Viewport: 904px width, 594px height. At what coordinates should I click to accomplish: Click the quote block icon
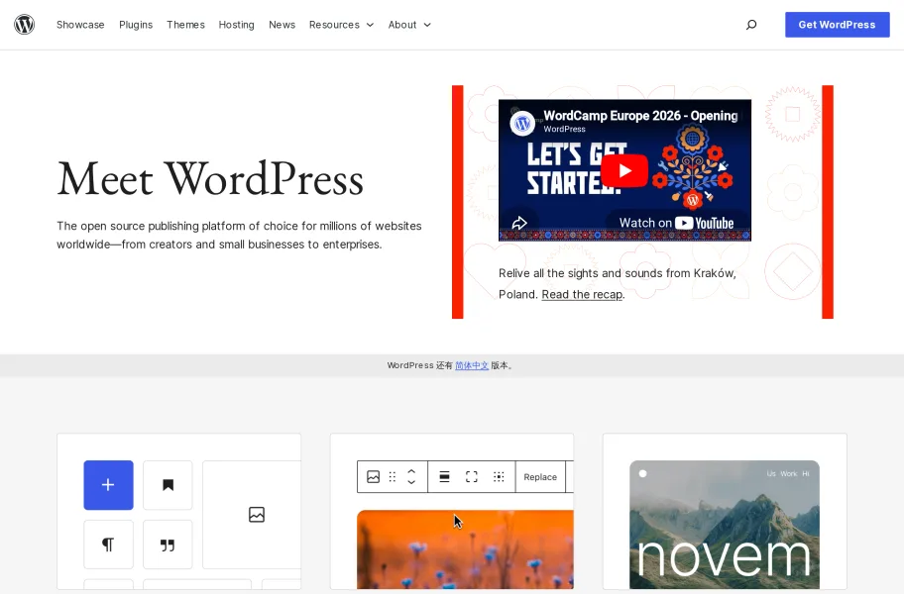168,544
